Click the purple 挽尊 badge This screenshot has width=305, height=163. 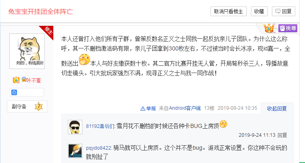(x=288, y=28)
